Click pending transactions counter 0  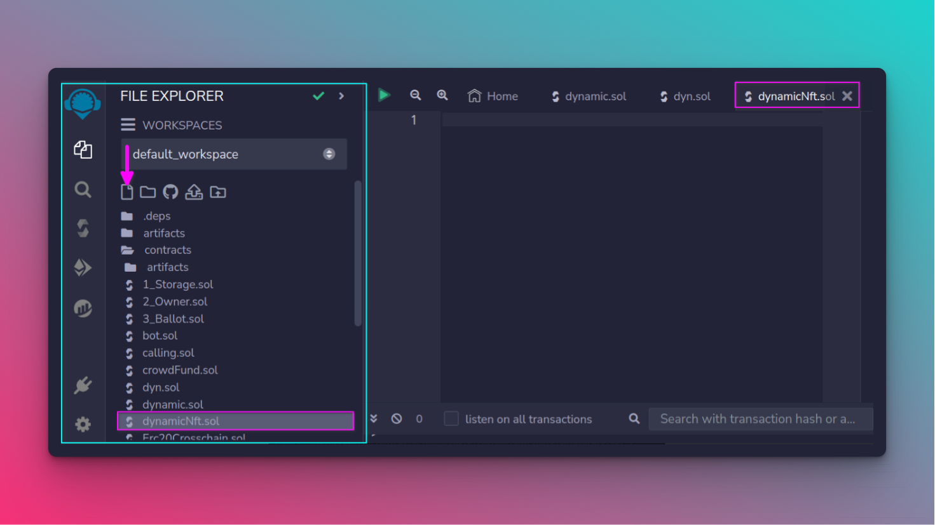point(419,419)
